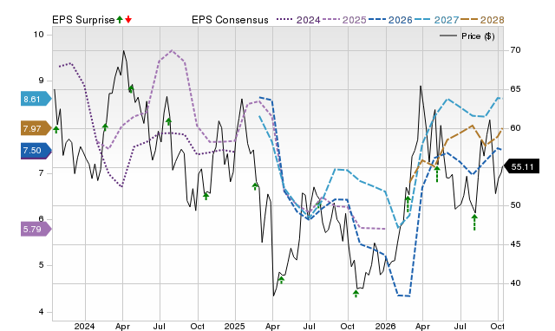Click the 65 on the right price axis
This screenshot has height=331, width=555.
click(515, 89)
